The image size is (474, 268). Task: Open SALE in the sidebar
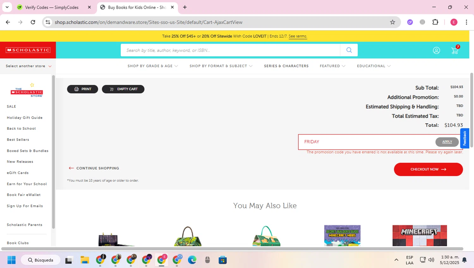11,107
